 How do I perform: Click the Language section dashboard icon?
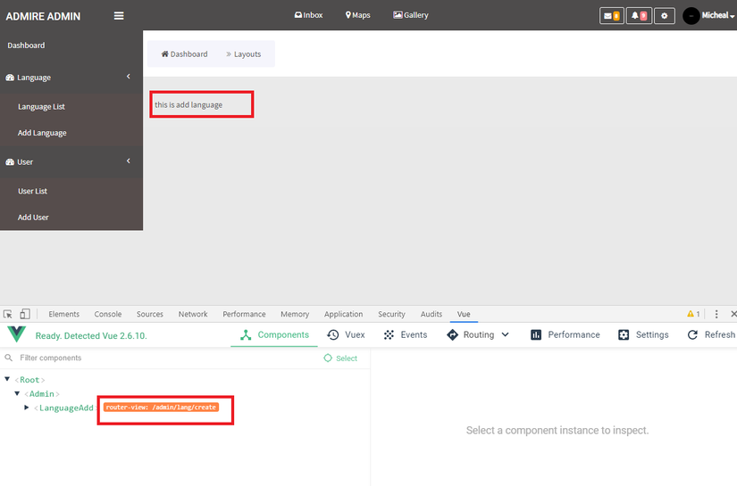pos(10,78)
